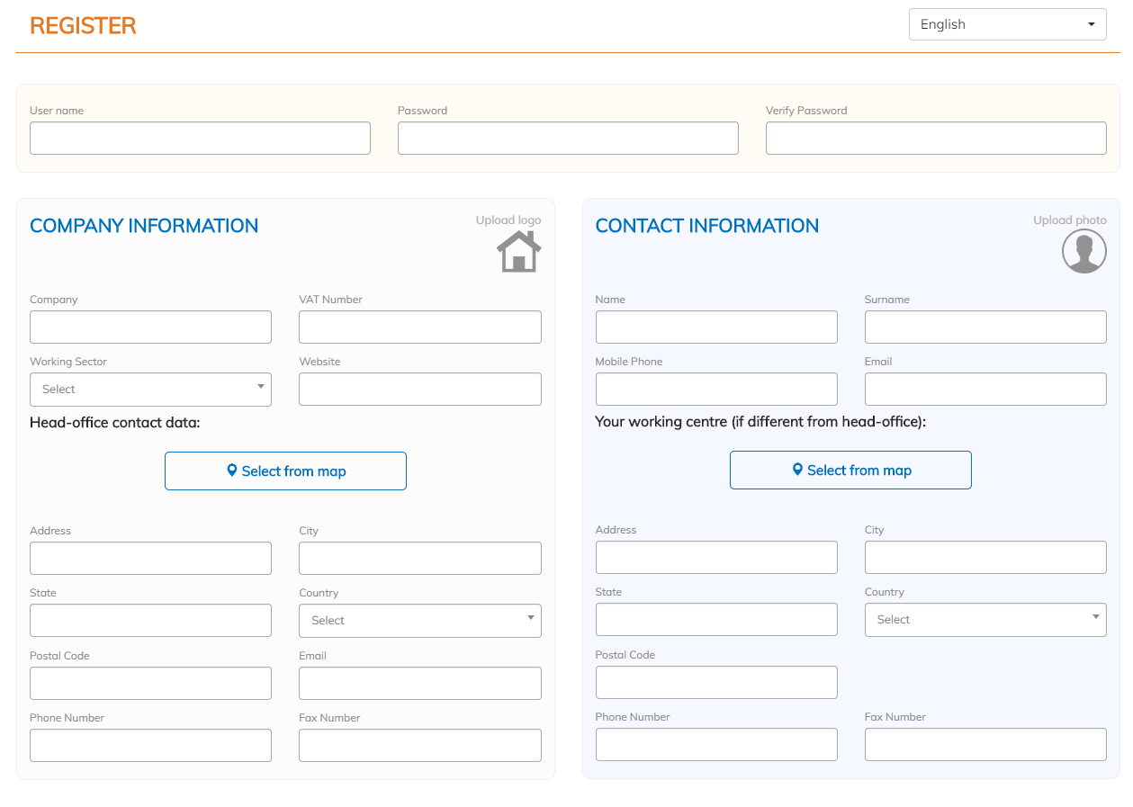Click the contact Name input field
1133x807 pixels.
715,327
